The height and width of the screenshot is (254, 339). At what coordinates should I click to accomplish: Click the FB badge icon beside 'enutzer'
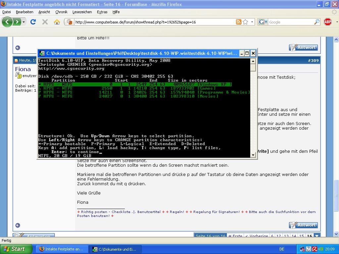pos(19,75)
